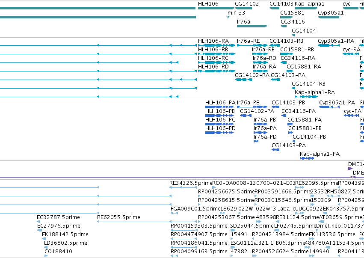Select the RP004099163.5prime EST label

coord(199,252)
